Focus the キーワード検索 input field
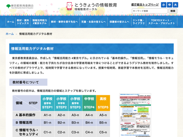 [x=150, y=11]
